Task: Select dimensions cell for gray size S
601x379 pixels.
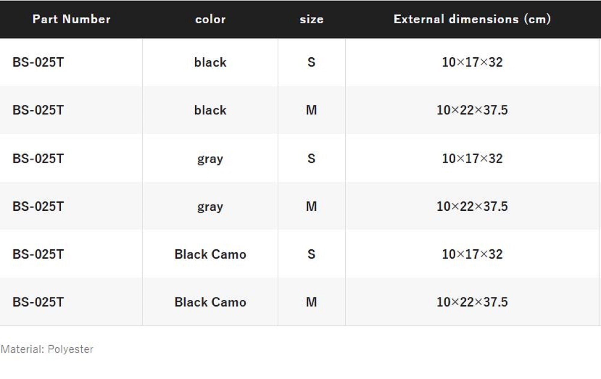Action: 472,158
